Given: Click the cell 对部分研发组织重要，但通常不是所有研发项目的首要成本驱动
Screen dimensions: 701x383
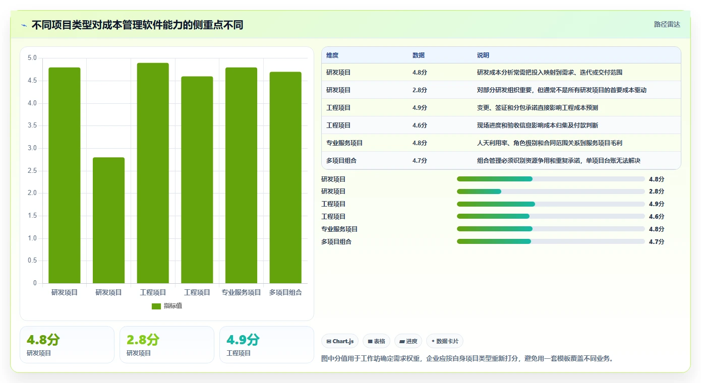Looking at the screenshot, I should coord(562,90).
